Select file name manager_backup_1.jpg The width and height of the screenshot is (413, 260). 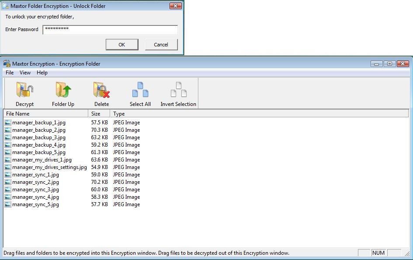pos(39,123)
